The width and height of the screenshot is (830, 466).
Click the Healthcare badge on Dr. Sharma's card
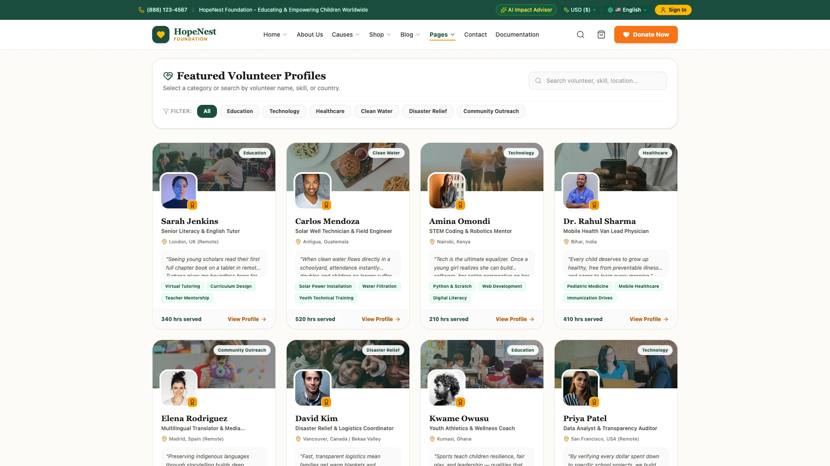(x=655, y=153)
